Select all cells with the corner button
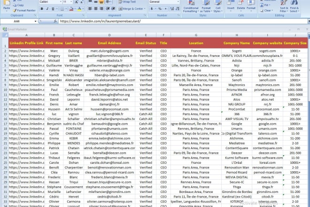Viewport: 310px width, 207px height. click(5, 35)
